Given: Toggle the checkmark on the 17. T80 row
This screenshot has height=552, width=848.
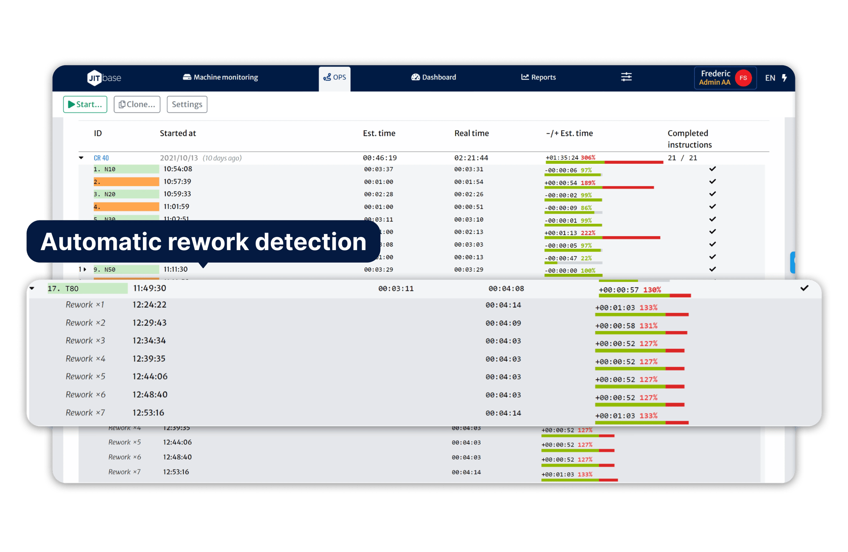Looking at the screenshot, I should pos(804,288).
